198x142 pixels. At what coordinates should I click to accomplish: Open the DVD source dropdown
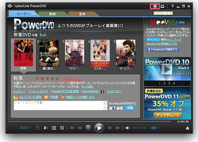pyautogui.click(x=25, y=128)
